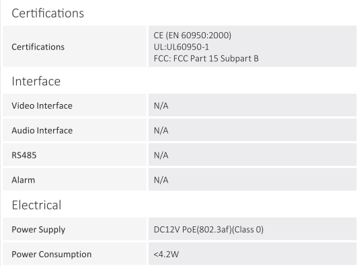Select the Power Supply label
Screen dimensions: 357x266
[x=38, y=230]
